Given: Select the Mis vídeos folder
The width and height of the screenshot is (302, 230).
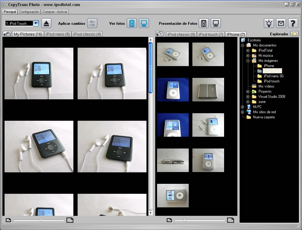Looking at the screenshot, I should click(266, 86).
